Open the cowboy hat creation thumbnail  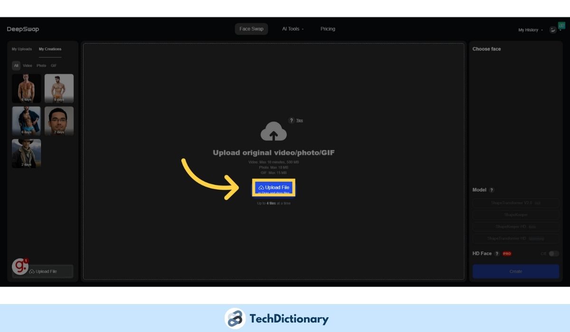pyautogui.click(x=27, y=153)
